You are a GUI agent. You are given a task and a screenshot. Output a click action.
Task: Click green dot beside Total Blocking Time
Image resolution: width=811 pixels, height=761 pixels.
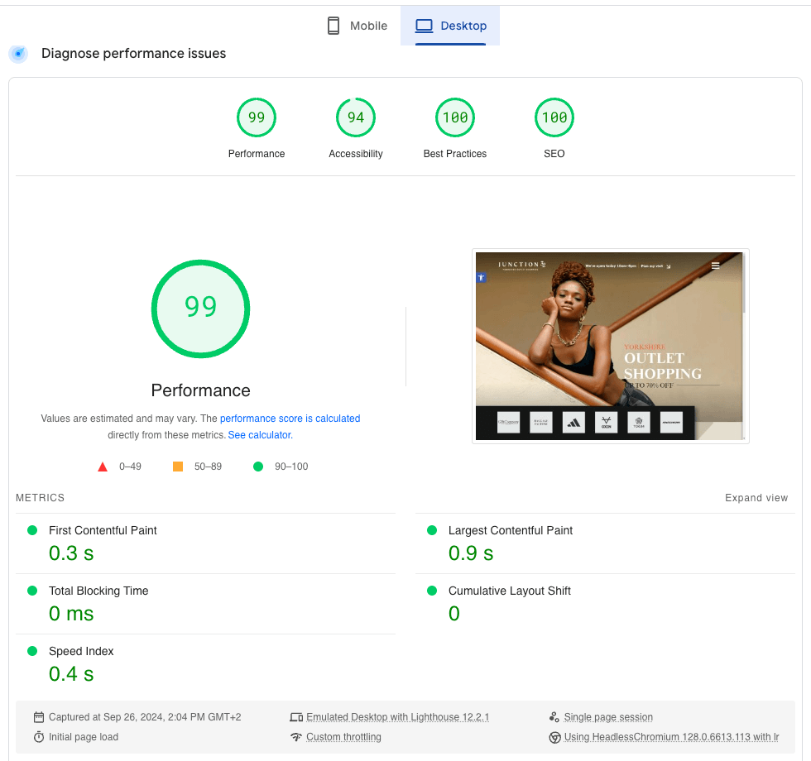tap(32, 591)
